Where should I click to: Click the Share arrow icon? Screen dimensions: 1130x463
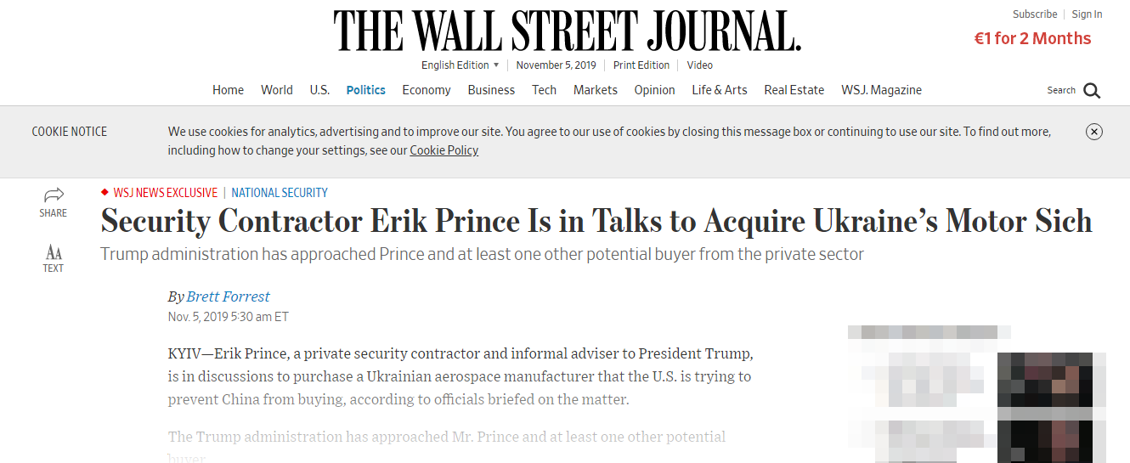[54, 195]
